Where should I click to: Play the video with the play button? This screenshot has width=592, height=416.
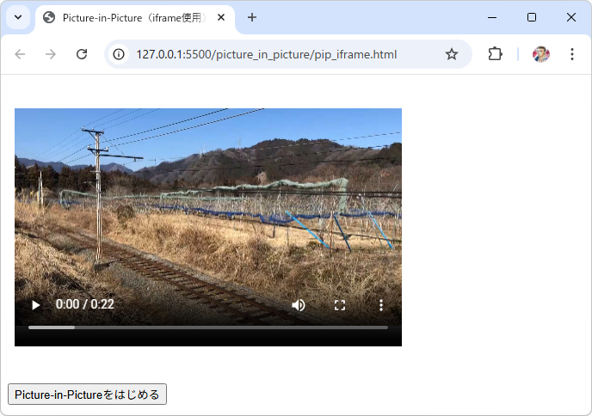pyautogui.click(x=36, y=305)
